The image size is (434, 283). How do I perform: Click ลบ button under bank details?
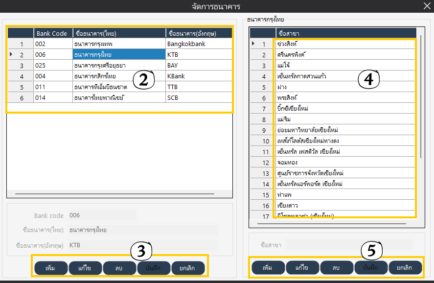click(x=119, y=268)
